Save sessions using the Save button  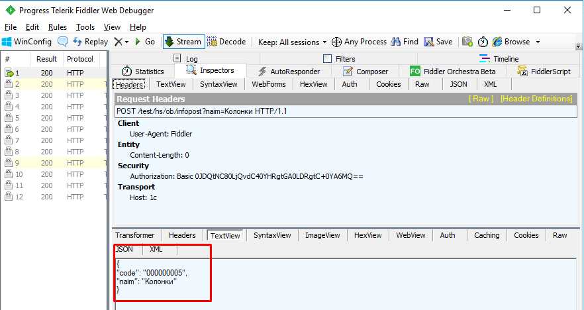438,42
